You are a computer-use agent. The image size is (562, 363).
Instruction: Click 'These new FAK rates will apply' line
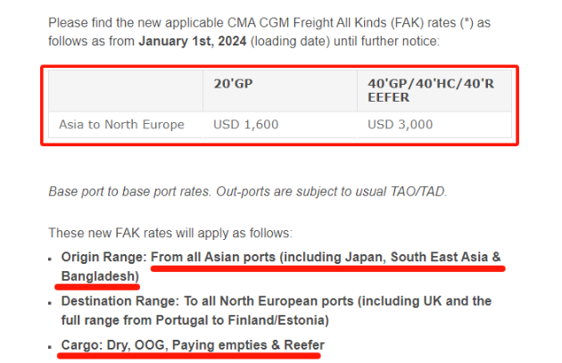coord(170,233)
